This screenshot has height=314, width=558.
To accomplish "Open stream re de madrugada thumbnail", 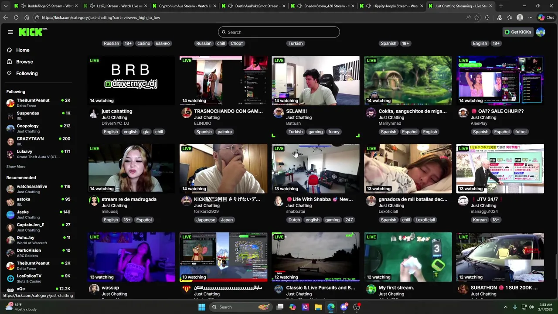I will coord(131,168).
